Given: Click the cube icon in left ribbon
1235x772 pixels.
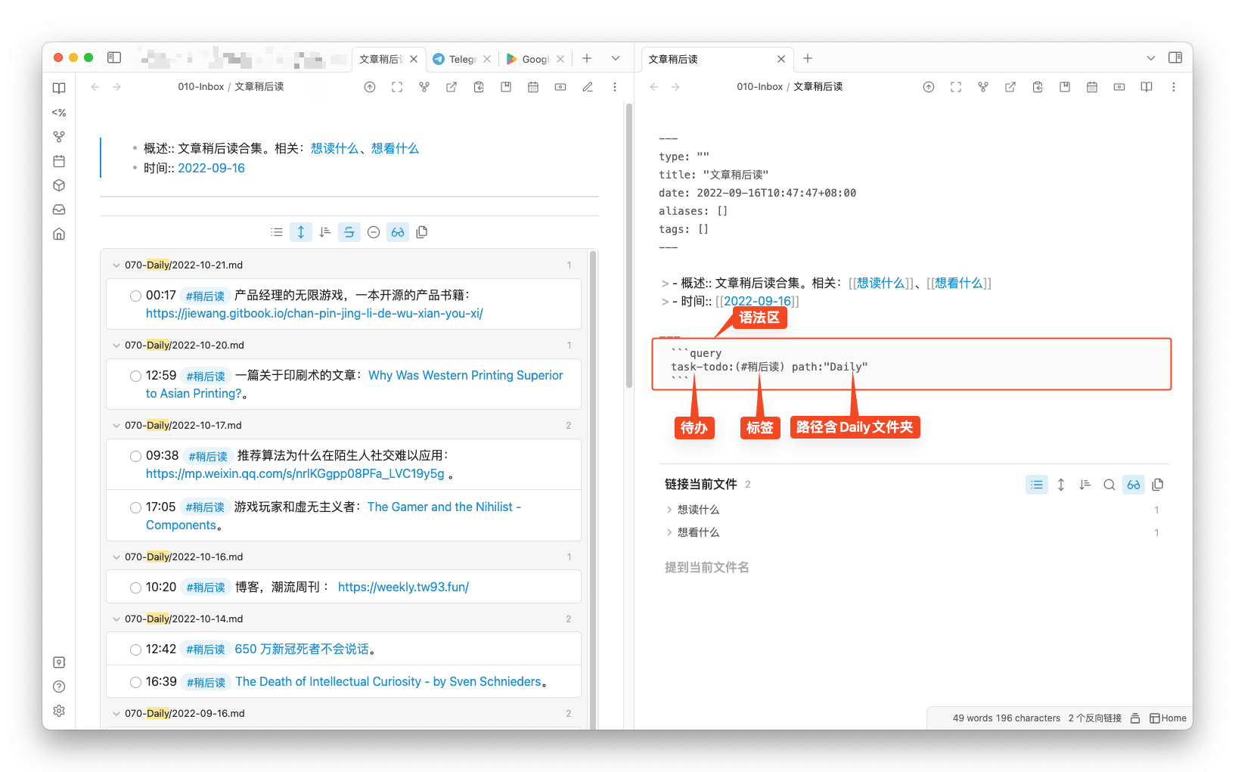Looking at the screenshot, I should tap(59, 185).
